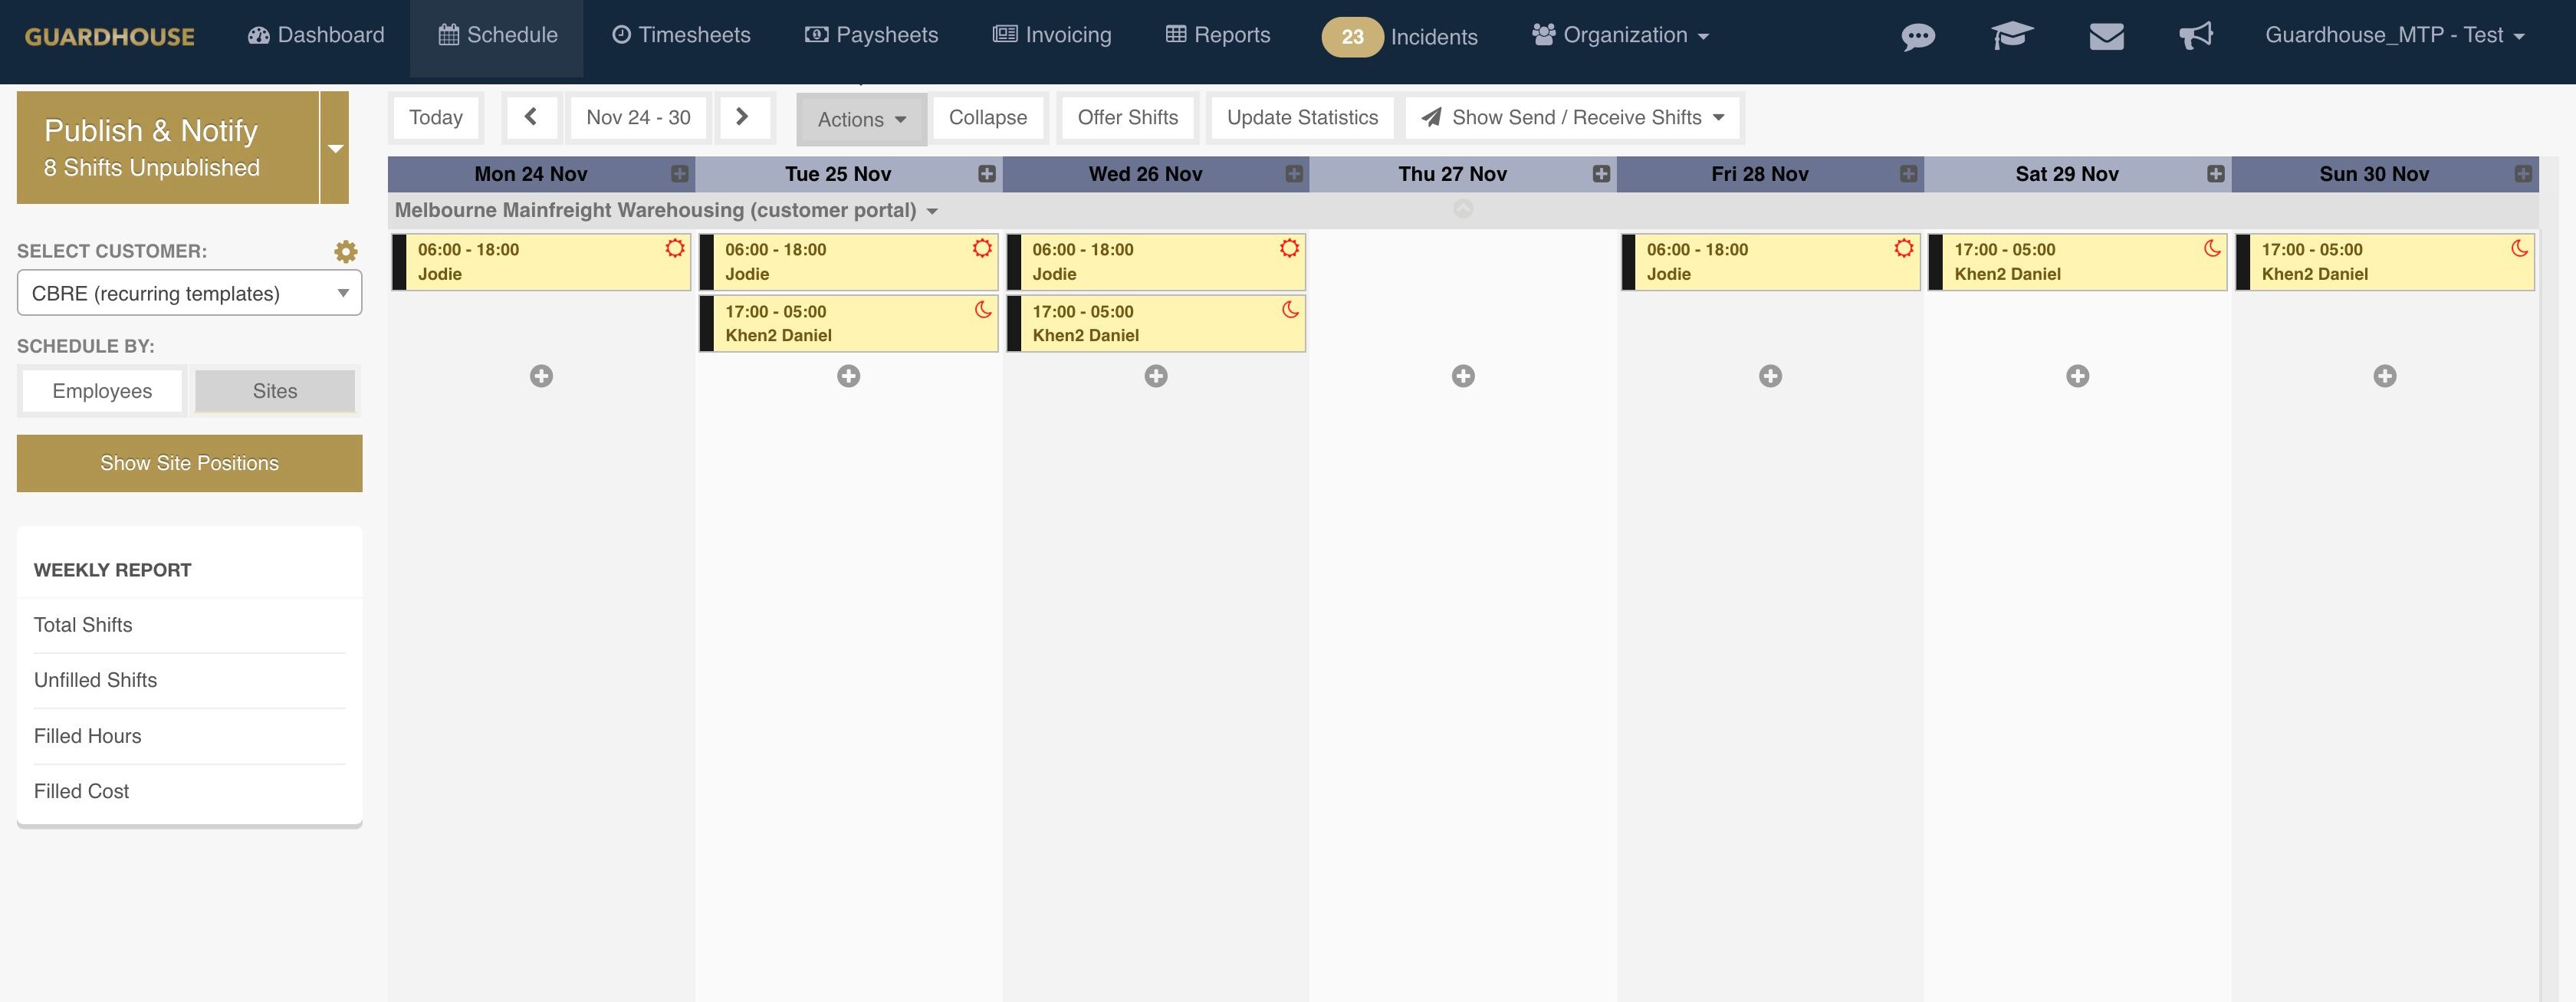The width and height of the screenshot is (2576, 1002).
Task: Open the chat messages speech bubble icon
Action: (1917, 37)
